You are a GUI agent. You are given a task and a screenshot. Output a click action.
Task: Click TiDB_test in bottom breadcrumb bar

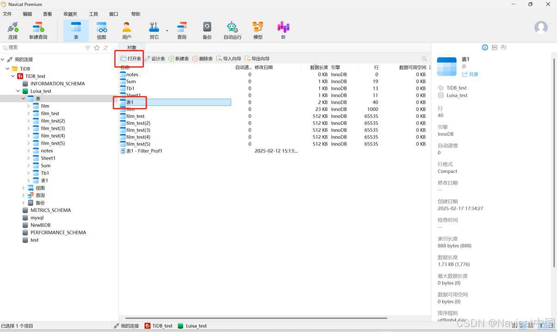159,326
